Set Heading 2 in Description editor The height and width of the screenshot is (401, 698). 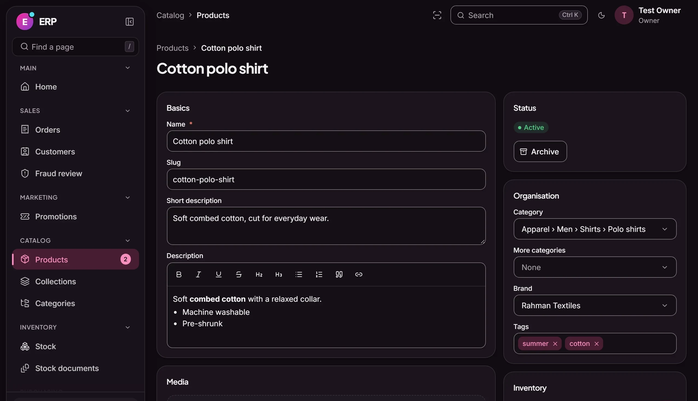(259, 274)
